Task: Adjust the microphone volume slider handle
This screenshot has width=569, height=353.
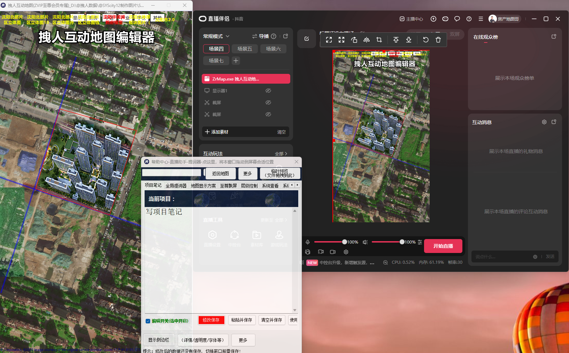Action: pos(345,242)
